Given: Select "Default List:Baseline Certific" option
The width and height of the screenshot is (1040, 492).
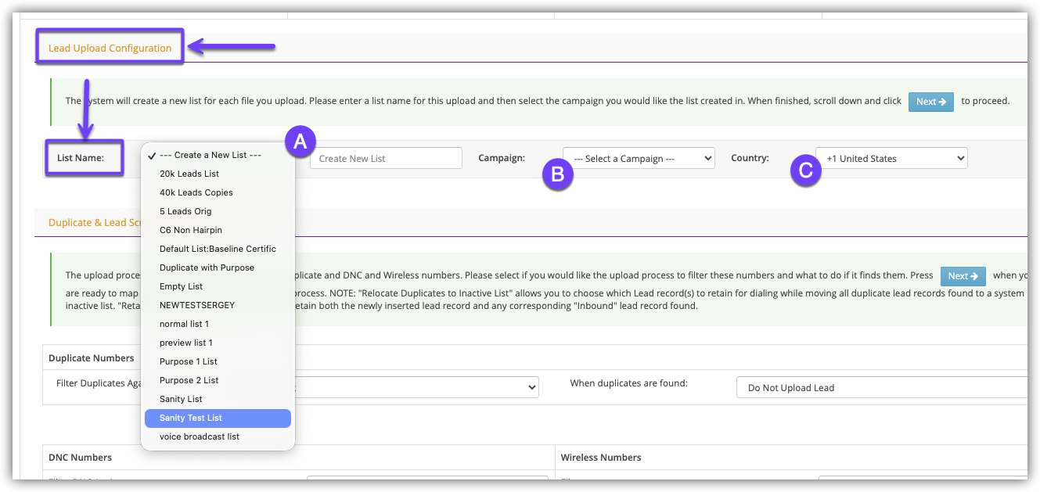Looking at the screenshot, I should [x=218, y=249].
